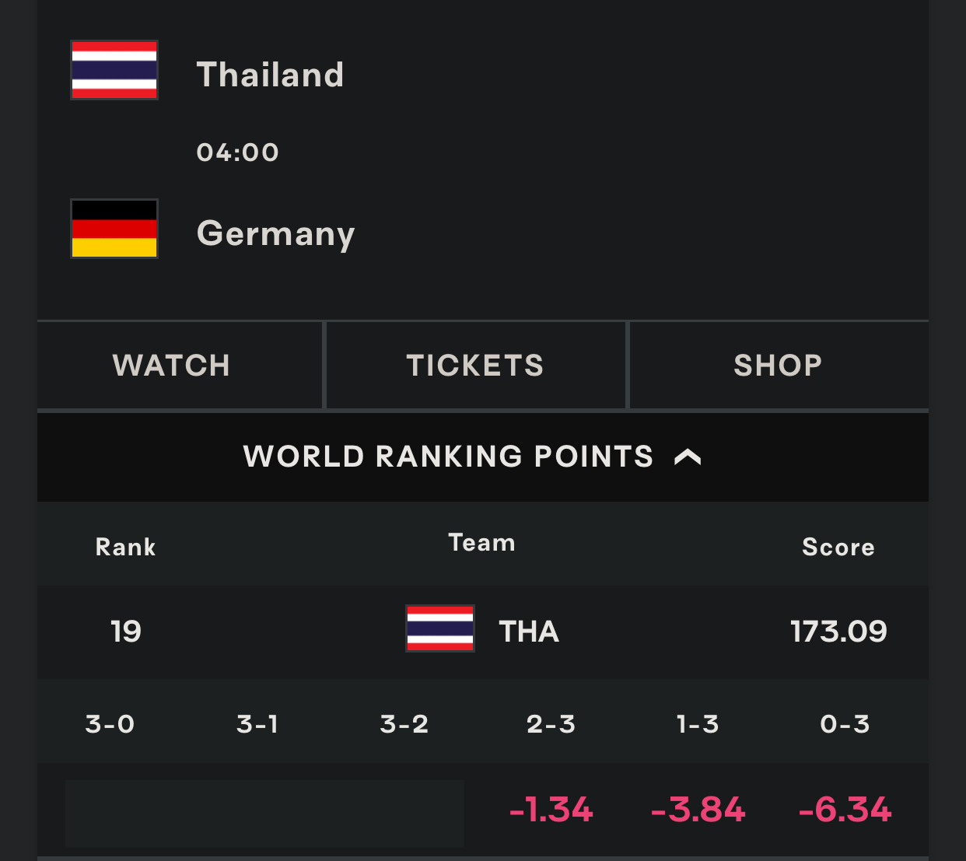This screenshot has height=861, width=966.
Task: Click the THA team abbreviation
Action: click(529, 632)
